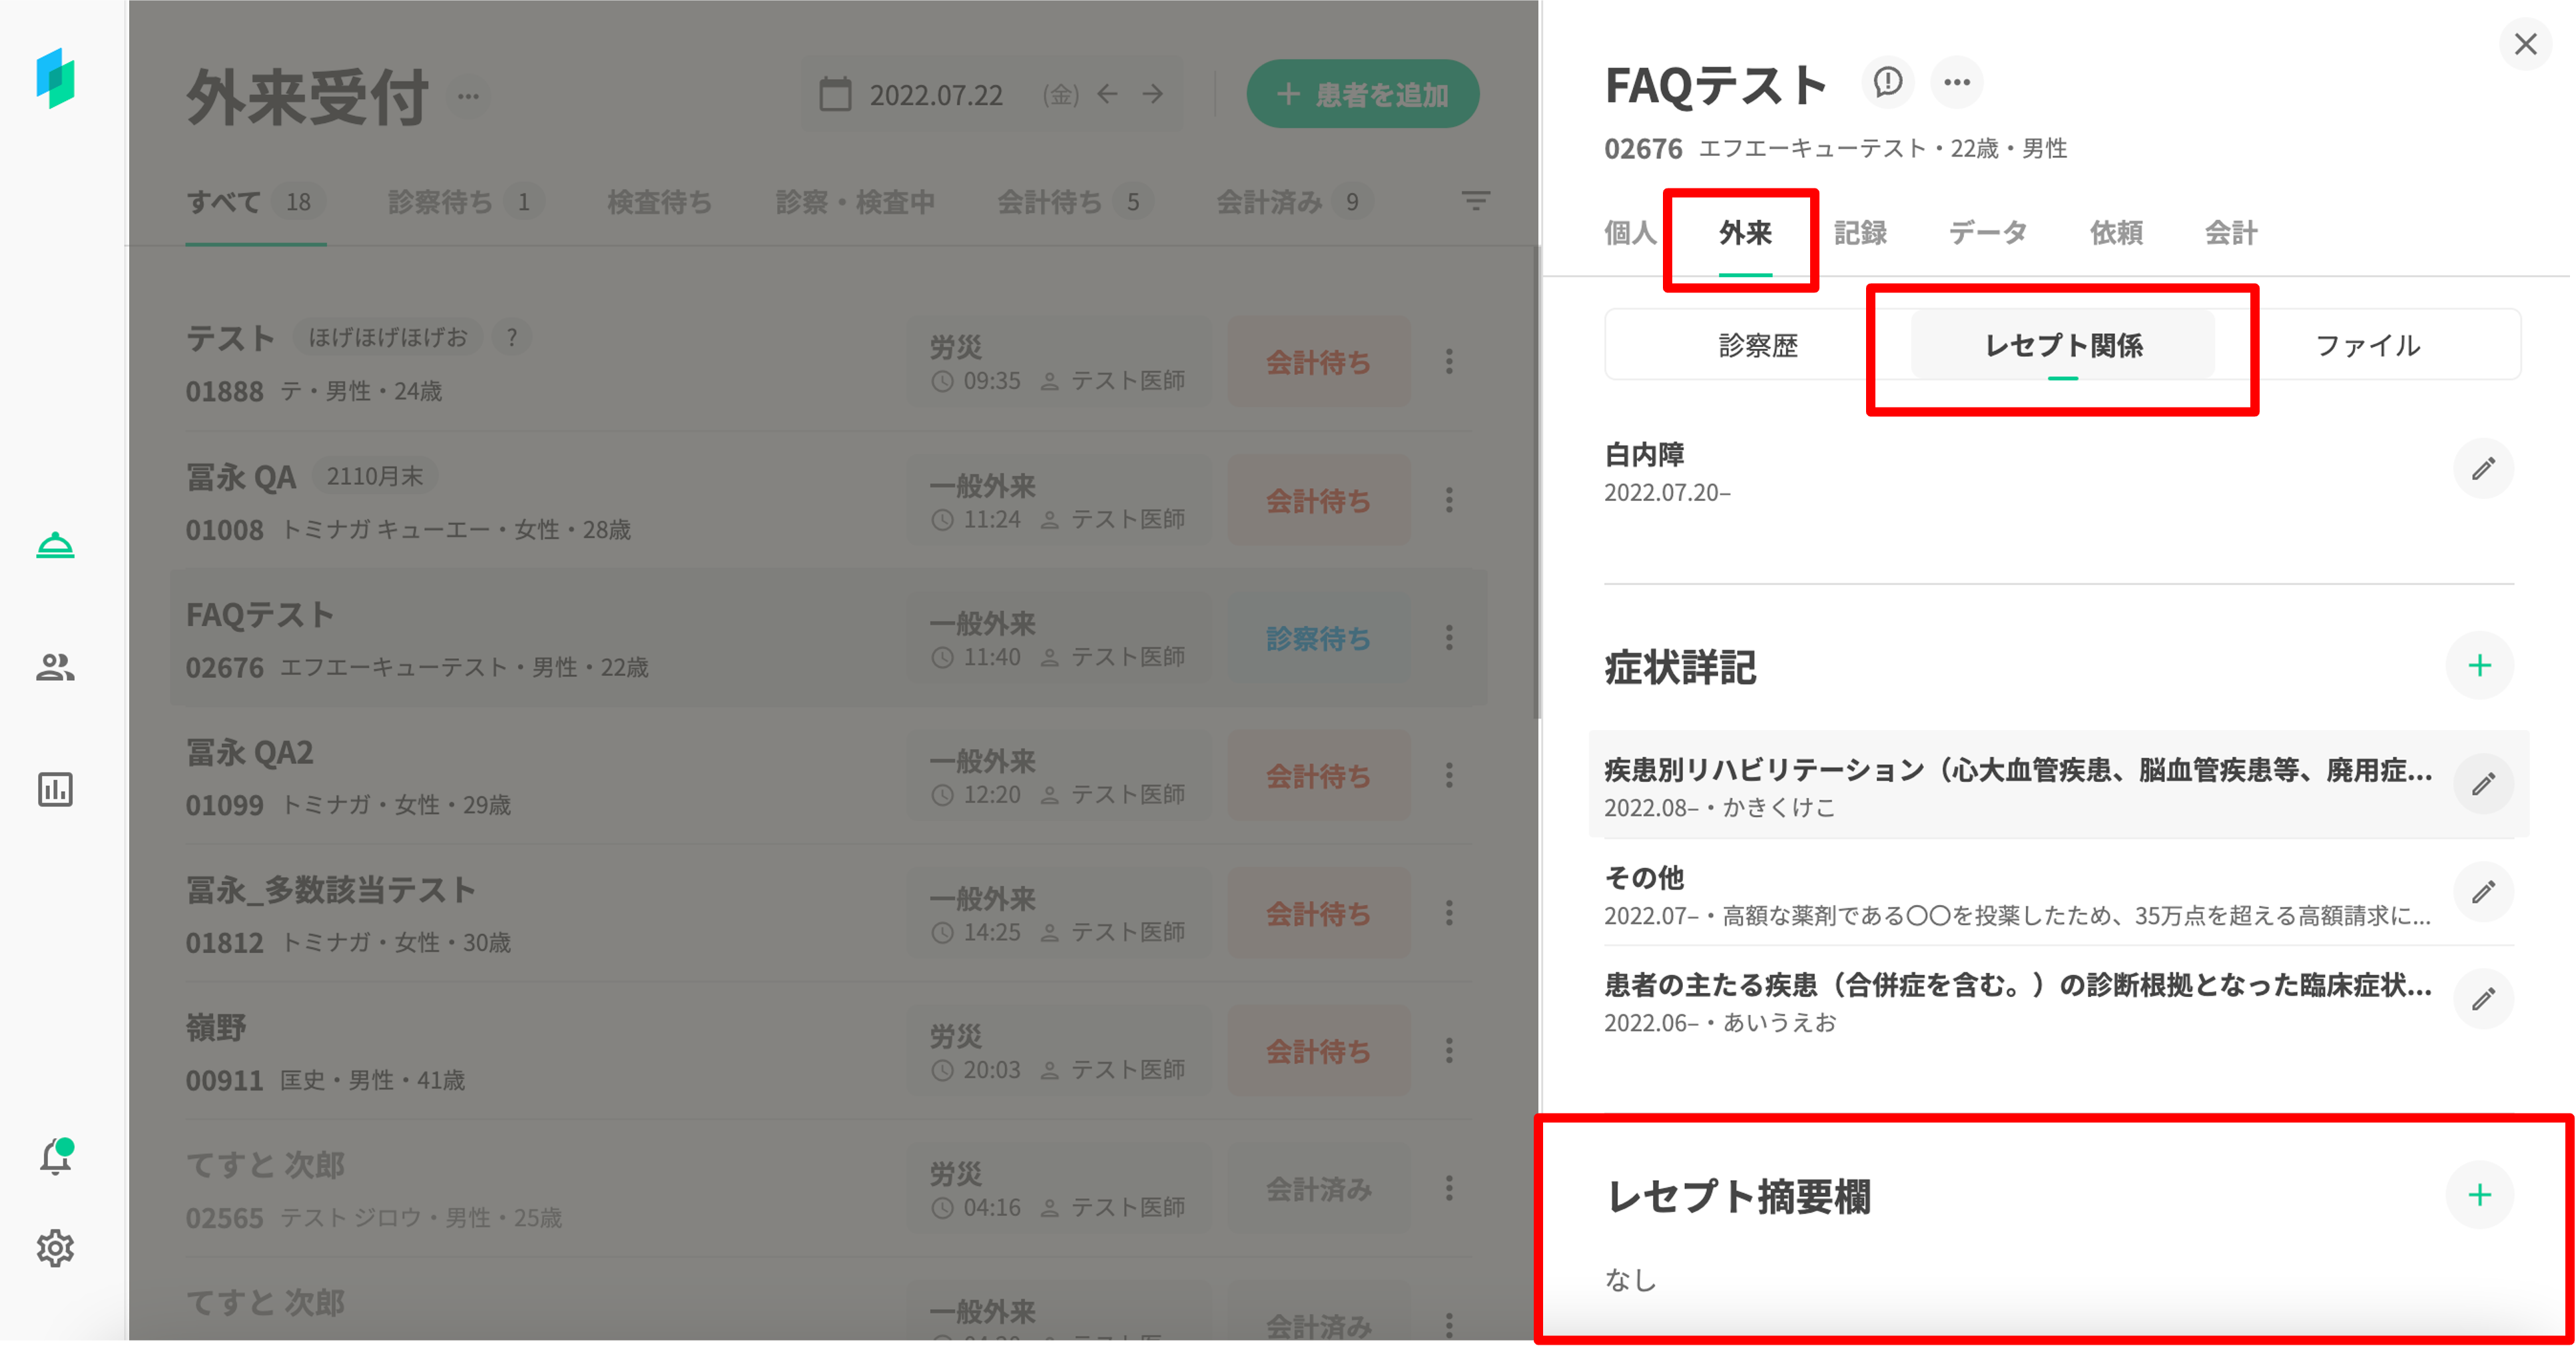Select the 診察歴 sub-tab
The height and width of the screenshot is (1346, 2576).
[x=1758, y=346]
